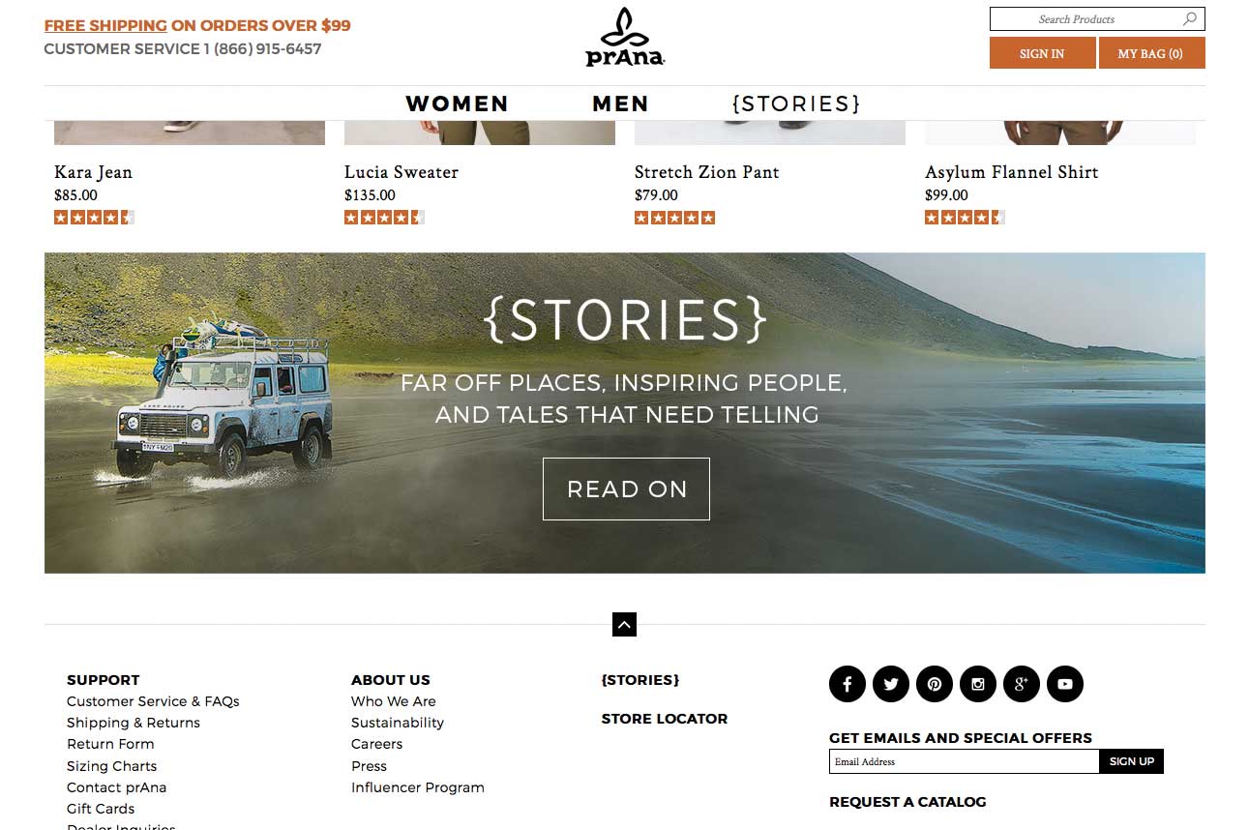This screenshot has width=1249, height=830.
Task: Open the Stretch Zion Pant product
Action: click(x=706, y=172)
